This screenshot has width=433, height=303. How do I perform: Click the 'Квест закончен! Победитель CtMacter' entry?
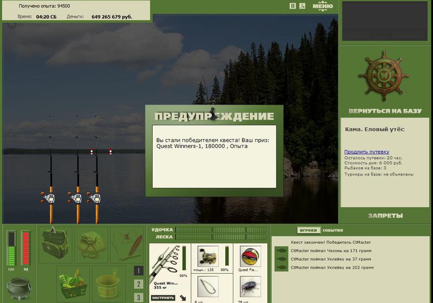click(x=331, y=242)
